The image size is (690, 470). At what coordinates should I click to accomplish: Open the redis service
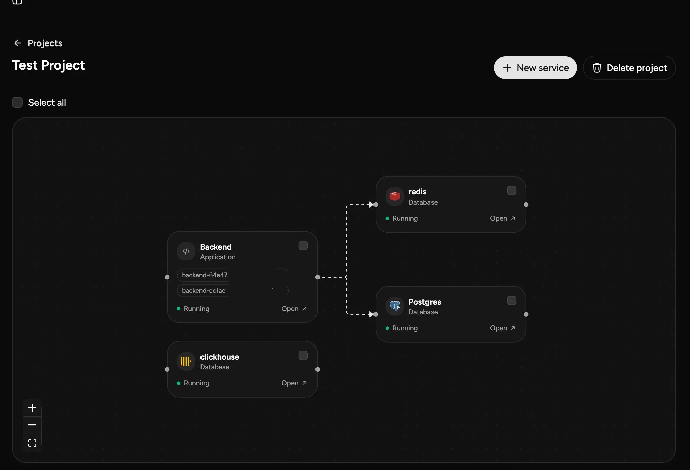coord(502,218)
